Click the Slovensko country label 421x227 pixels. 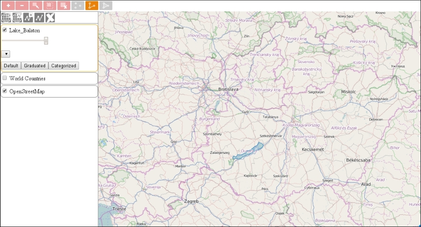306,62
